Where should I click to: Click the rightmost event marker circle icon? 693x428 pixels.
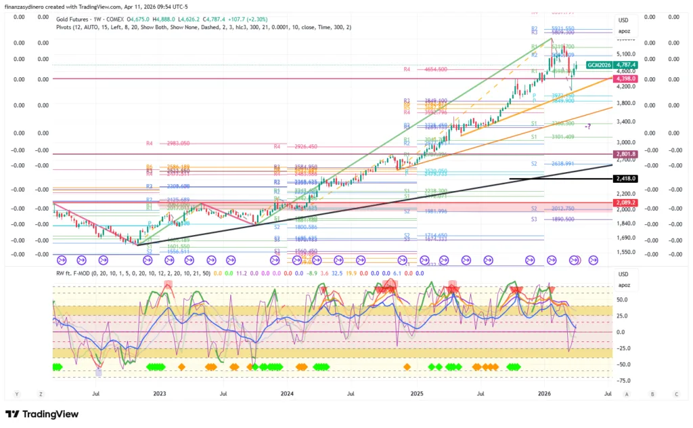point(594,259)
